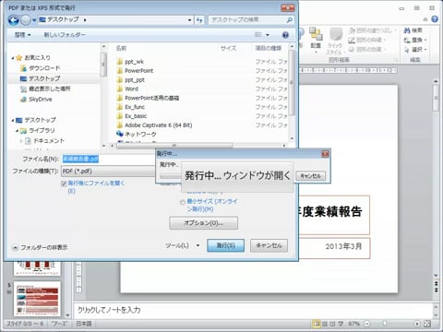This screenshot has height=332, width=443.
Task: Click the zoom out minus icon
Action: (x=366, y=324)
